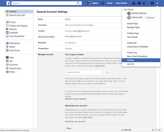Open the Hetman Software black page logo
Viewport: 164px width, 132px height.
pos(129,13)
